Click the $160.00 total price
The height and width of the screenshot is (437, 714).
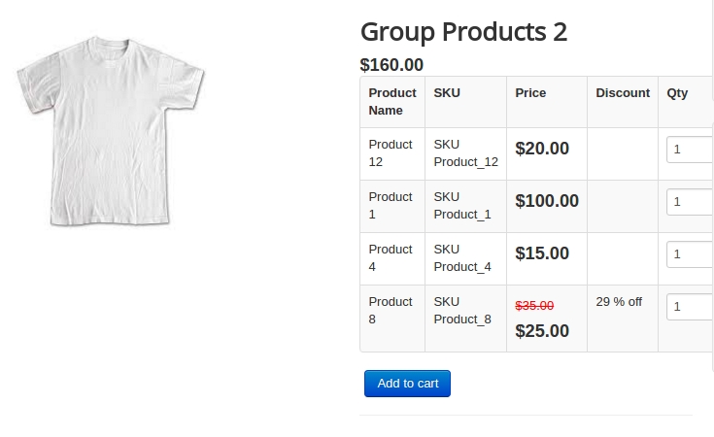[x=391, y=65]
